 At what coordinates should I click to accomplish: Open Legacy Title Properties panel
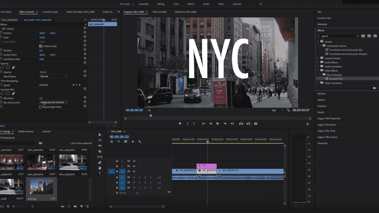pyautogui.click(x=329, y=118)
